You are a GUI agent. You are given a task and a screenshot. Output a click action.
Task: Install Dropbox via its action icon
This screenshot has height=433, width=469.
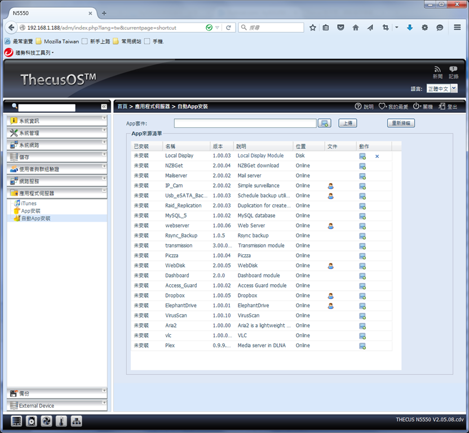(362, 296)
